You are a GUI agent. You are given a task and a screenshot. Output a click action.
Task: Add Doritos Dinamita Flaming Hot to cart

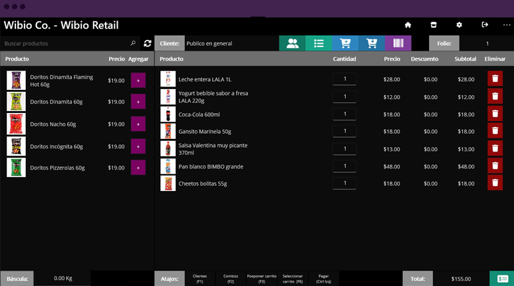(138, 80)
